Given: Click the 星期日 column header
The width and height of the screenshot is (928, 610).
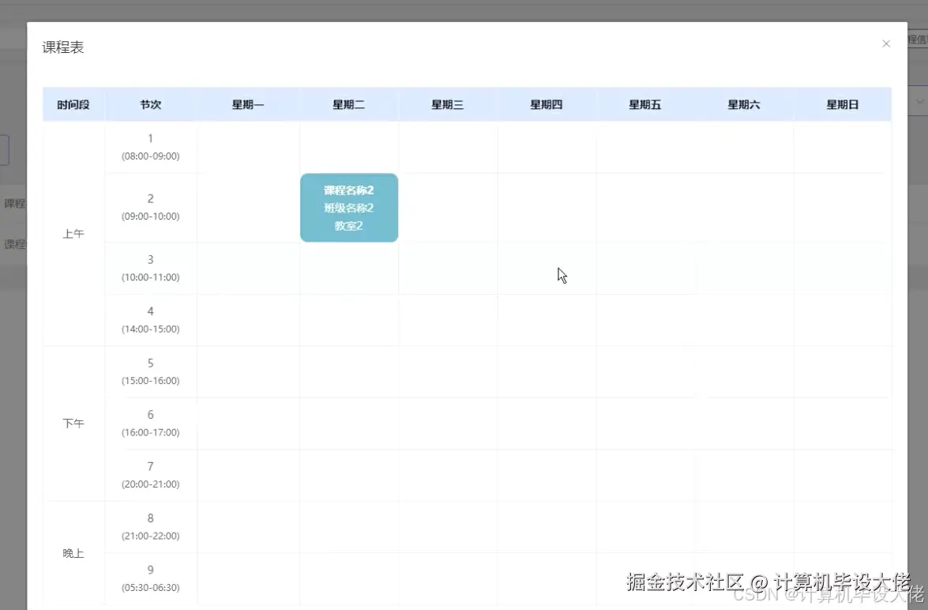Looking at the screenshot, I should click(842, 105).
